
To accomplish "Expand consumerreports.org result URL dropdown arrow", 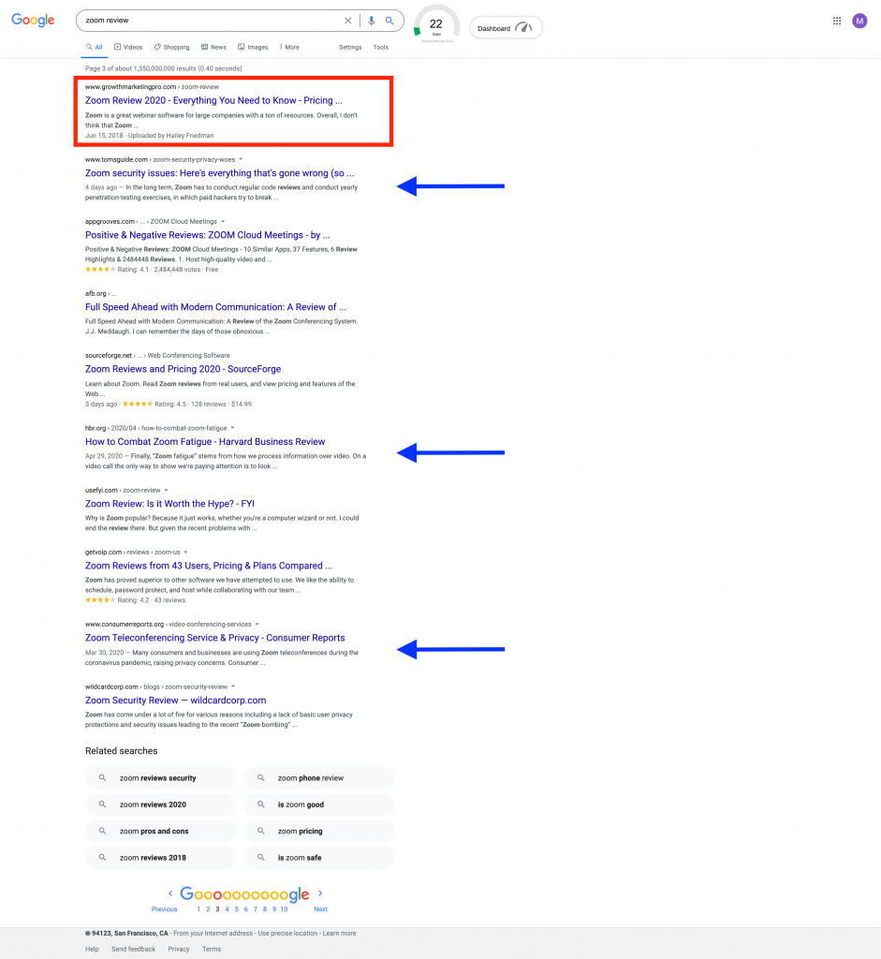I will point(257,625).
